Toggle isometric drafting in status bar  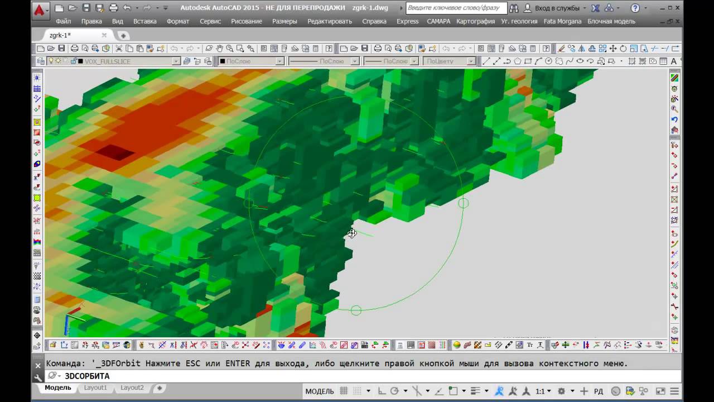[x=417, y=391]
